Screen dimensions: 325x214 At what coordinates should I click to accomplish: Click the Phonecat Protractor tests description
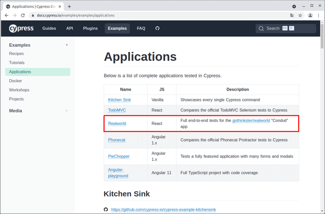(x=234, y=140)
